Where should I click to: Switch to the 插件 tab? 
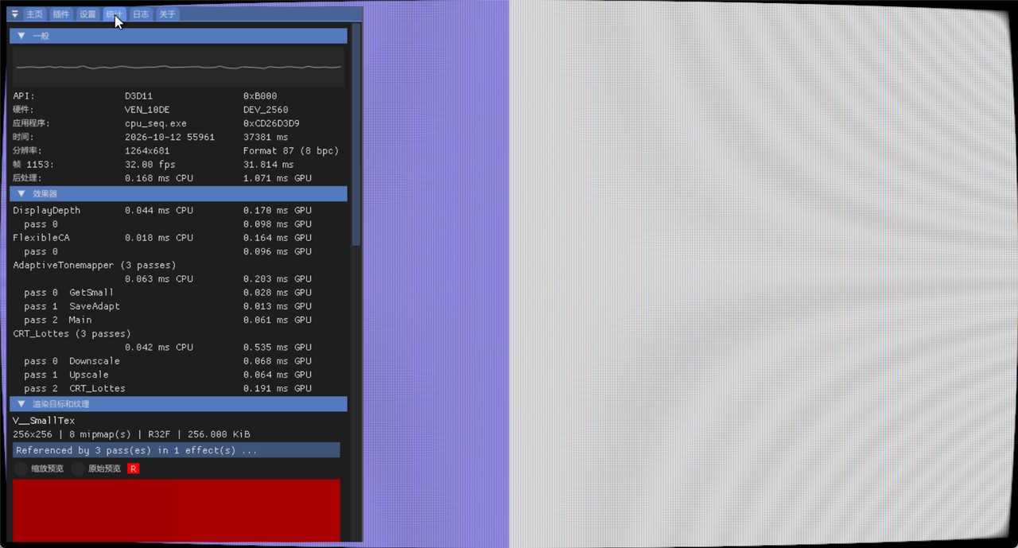(x=60, y=14)
